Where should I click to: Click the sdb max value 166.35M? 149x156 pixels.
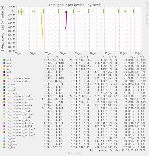[x=128, y=66]
